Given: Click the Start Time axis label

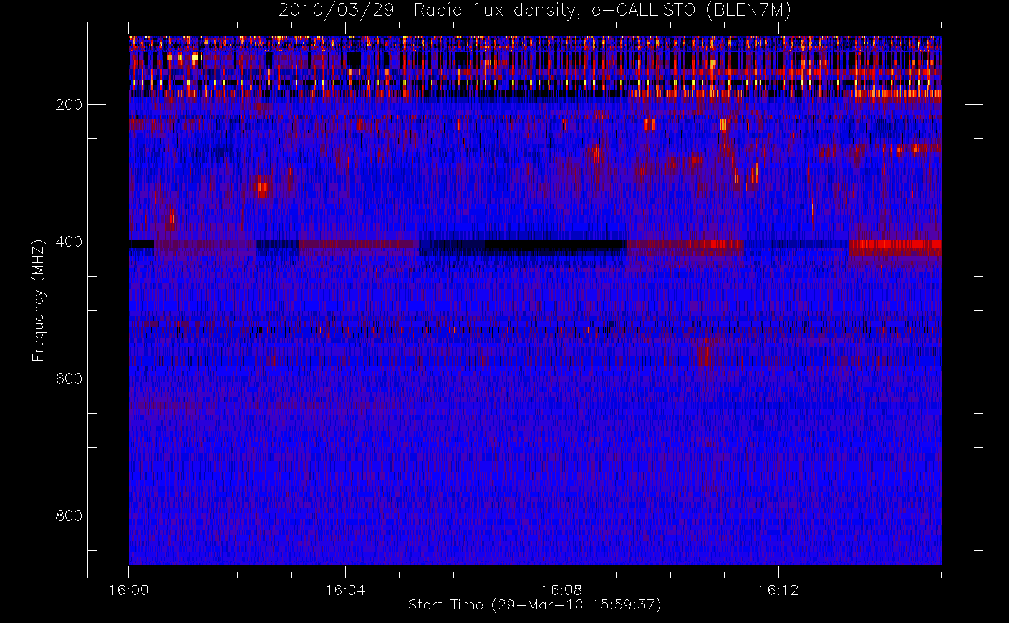Looking at the screenshot, I should click(535, 605).
